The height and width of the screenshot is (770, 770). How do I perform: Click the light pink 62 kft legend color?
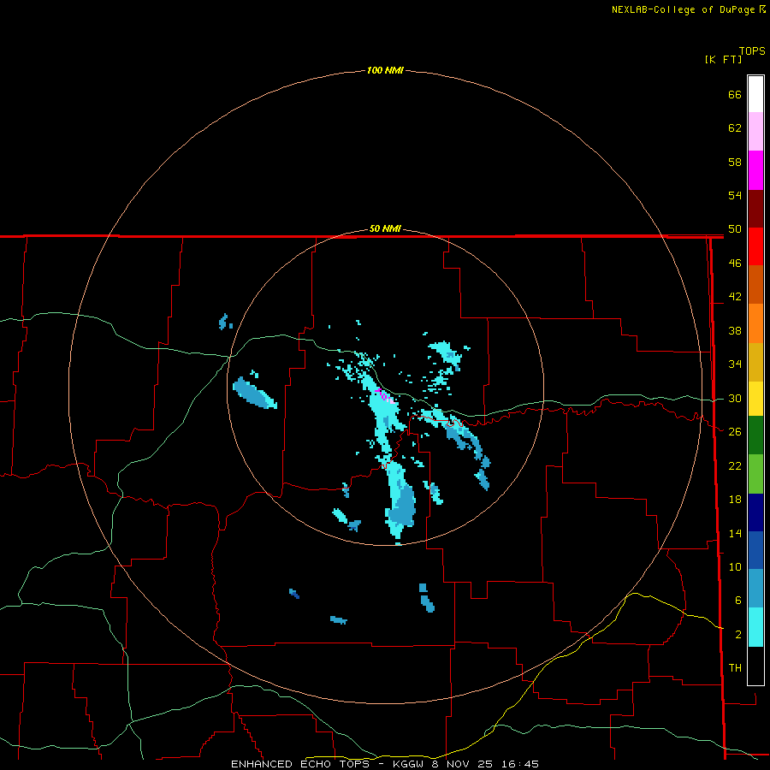tap(755, 132)
